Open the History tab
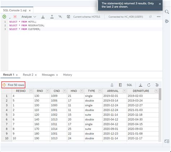 67,75
